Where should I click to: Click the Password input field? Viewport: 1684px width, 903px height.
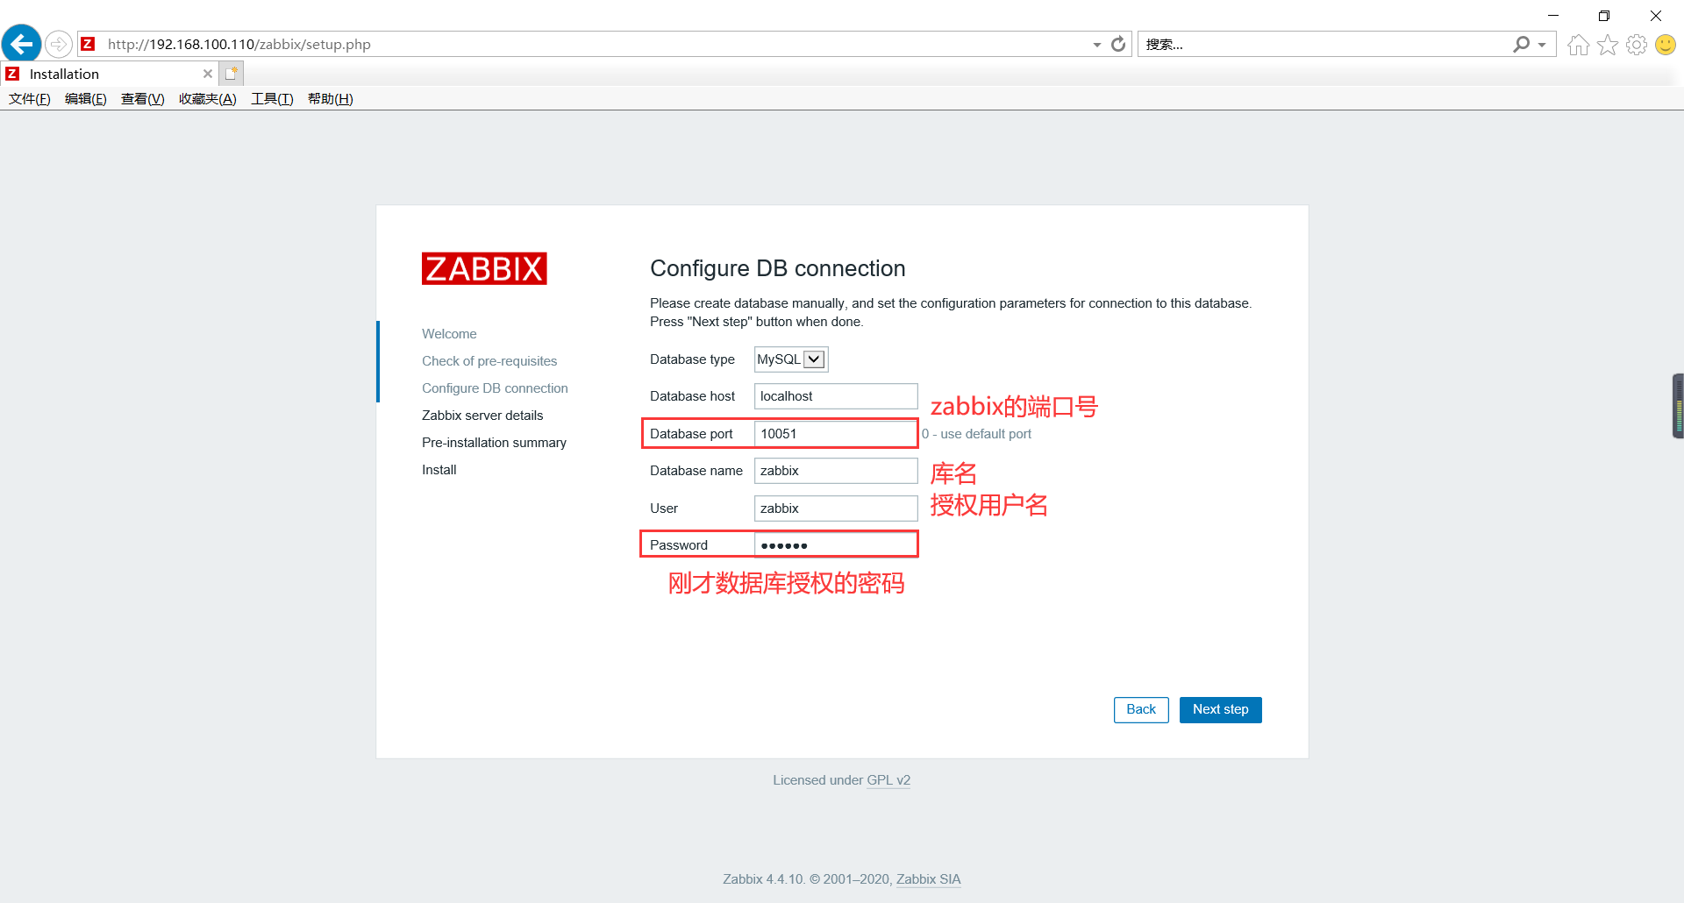click(x=836, y=545)
